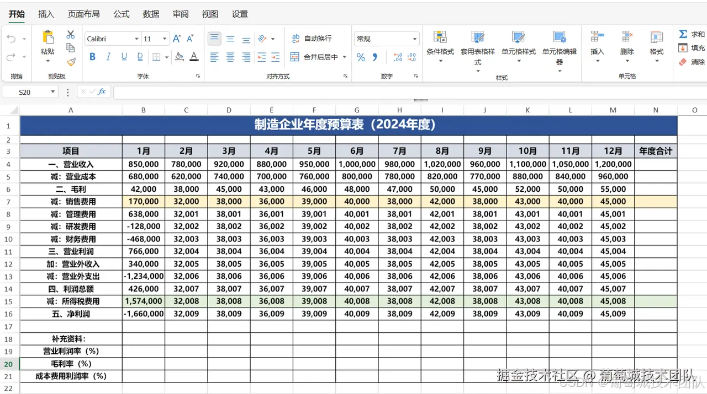Expand the 合并后居中 merge options dropdown

(x=345, y=57)
